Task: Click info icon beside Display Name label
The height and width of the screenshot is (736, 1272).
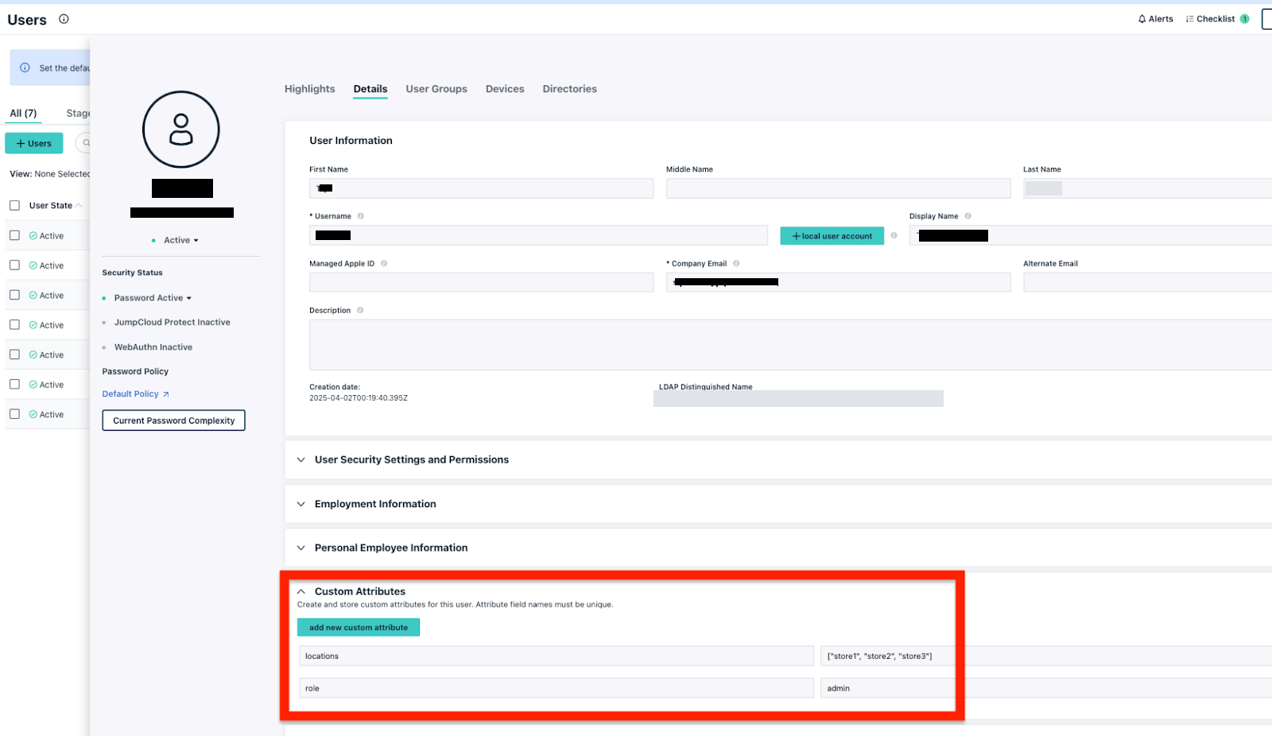Action: pyautogui.click(x=968, y=216)
